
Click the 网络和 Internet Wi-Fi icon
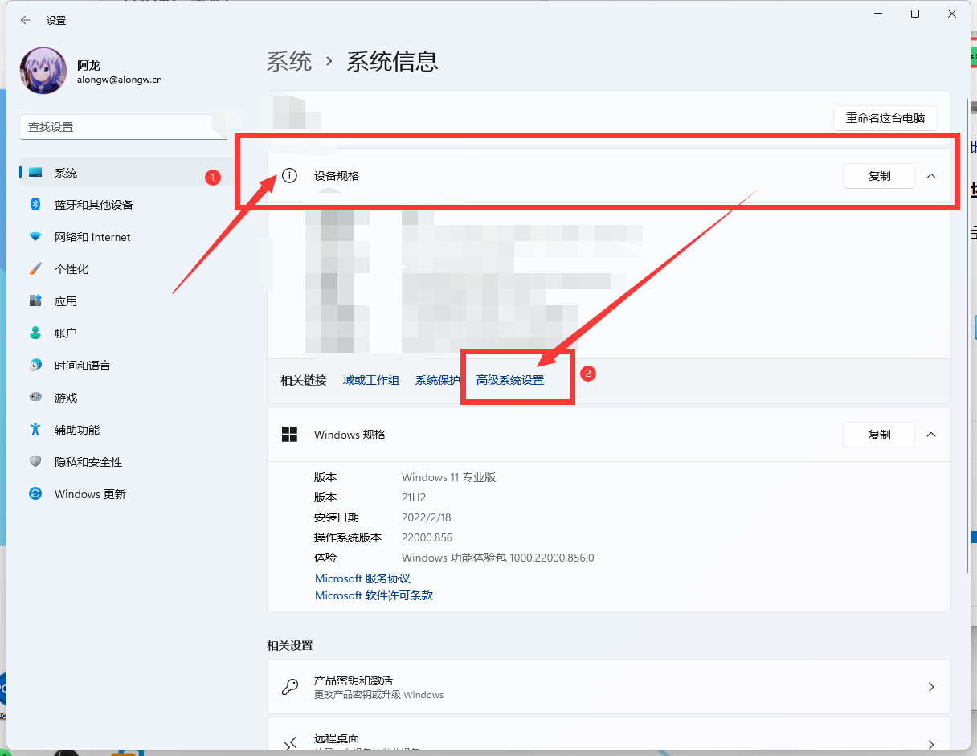35,237
